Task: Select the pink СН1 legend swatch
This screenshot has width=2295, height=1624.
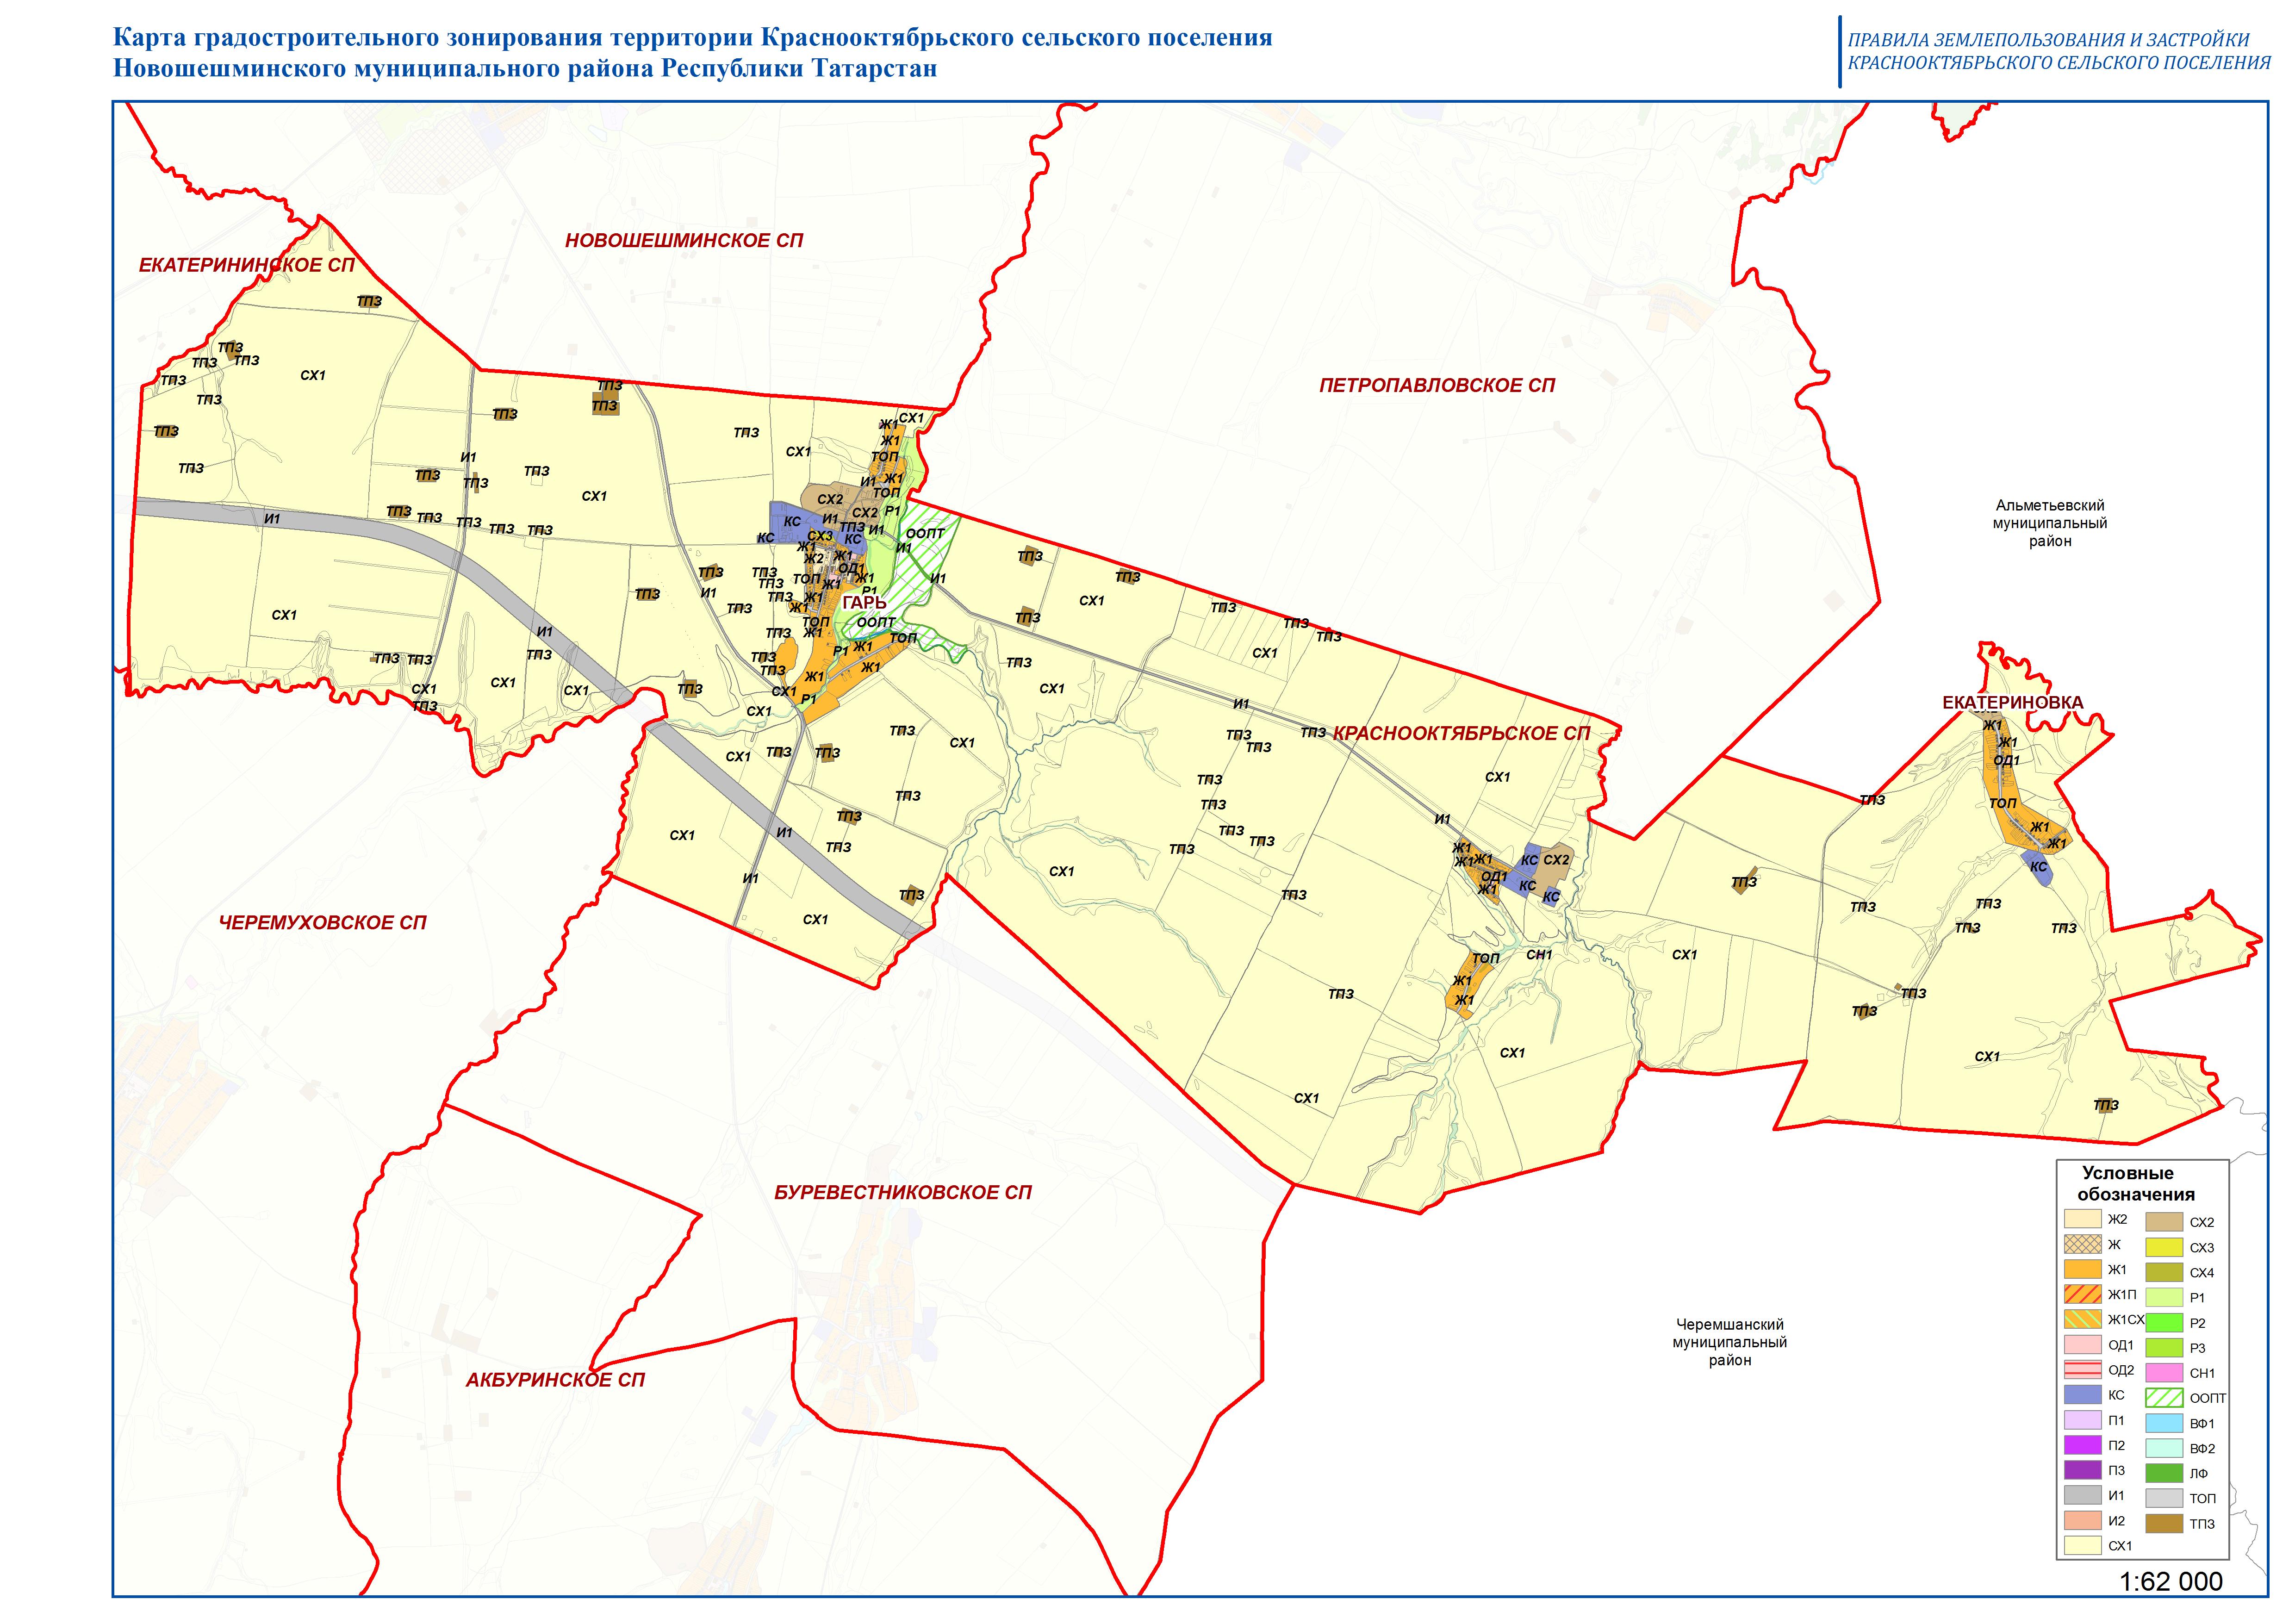Action: point(2164,1373)
